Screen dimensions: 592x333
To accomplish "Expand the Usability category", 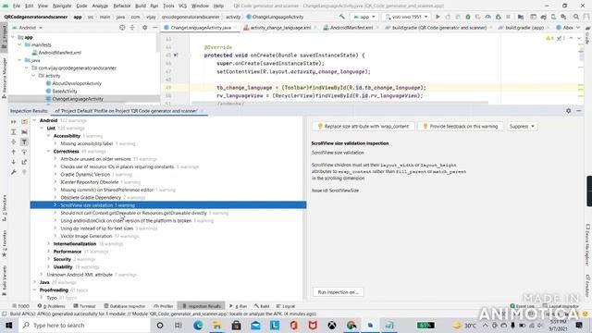I will coord(49,266).
